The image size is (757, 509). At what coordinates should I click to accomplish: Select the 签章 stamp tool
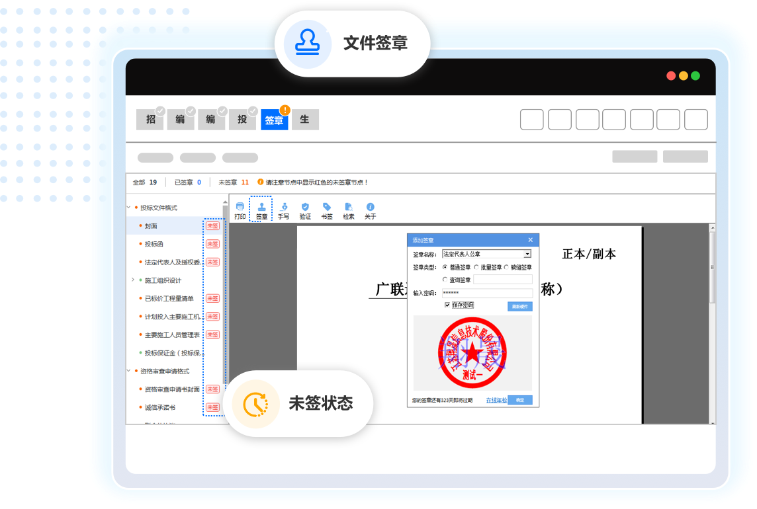pyautogui.click(x=261, y=208)
